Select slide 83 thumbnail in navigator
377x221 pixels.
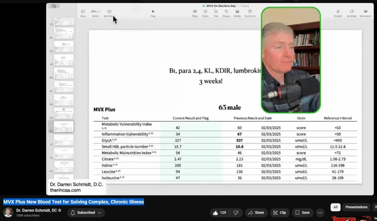64,33
